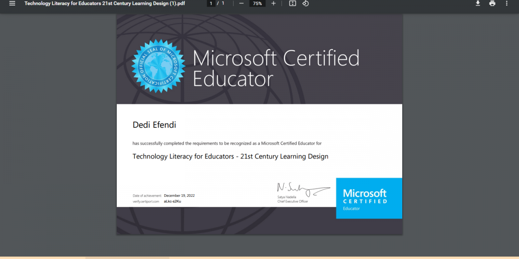Click the Technology Literacy for Educators course title

[x=230, y=156]
